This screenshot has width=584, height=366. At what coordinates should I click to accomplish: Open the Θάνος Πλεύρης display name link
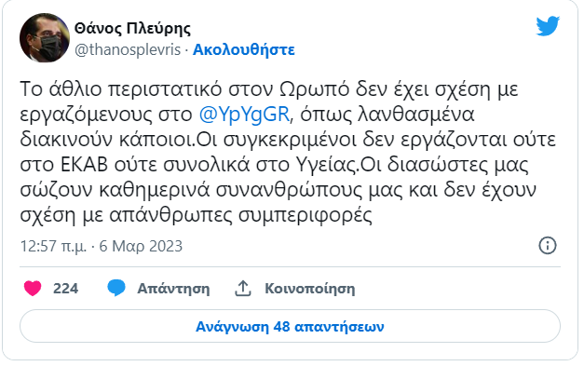132,28
